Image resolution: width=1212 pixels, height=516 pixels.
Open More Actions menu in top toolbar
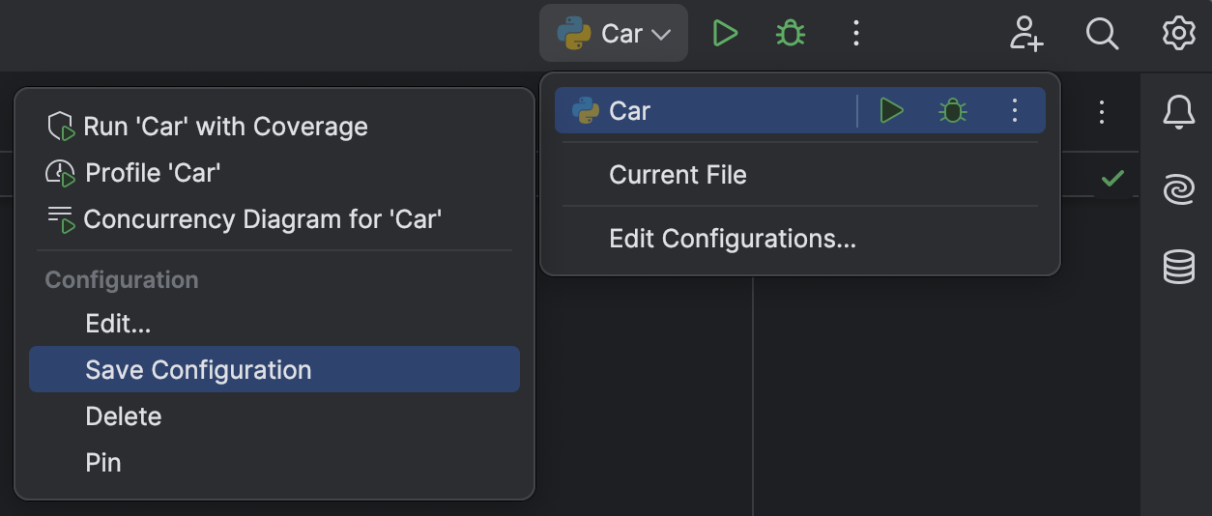tap(855, 34)
